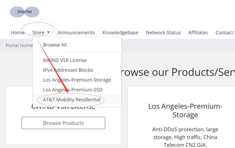Open the Knowledgebase section
235x148 pixels.
(120, 33)
